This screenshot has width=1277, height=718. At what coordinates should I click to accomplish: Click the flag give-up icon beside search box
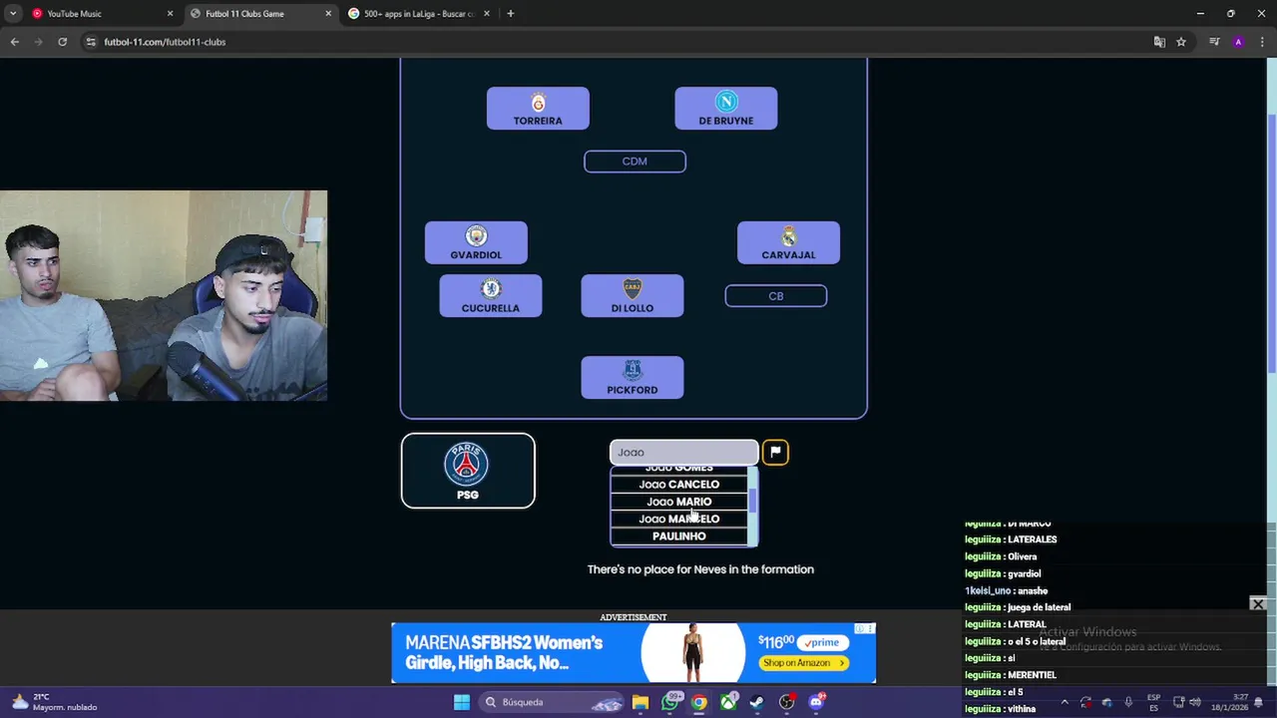[775, 452]
